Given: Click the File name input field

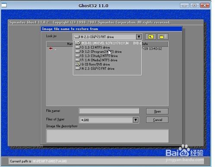Looking at the screenshot, I should (x=109, y=111).
